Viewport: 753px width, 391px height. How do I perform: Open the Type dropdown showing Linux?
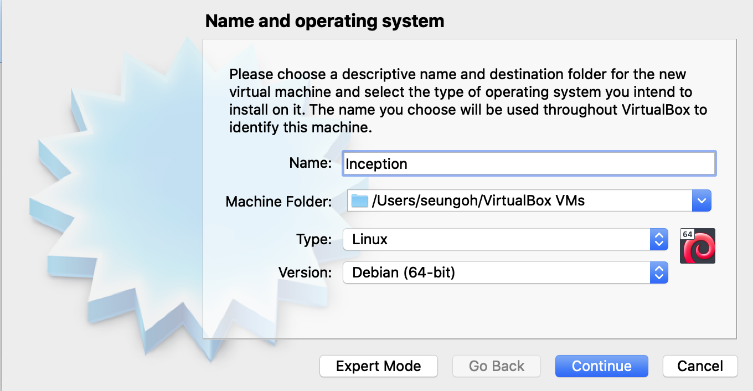click(x=506, y=239)
